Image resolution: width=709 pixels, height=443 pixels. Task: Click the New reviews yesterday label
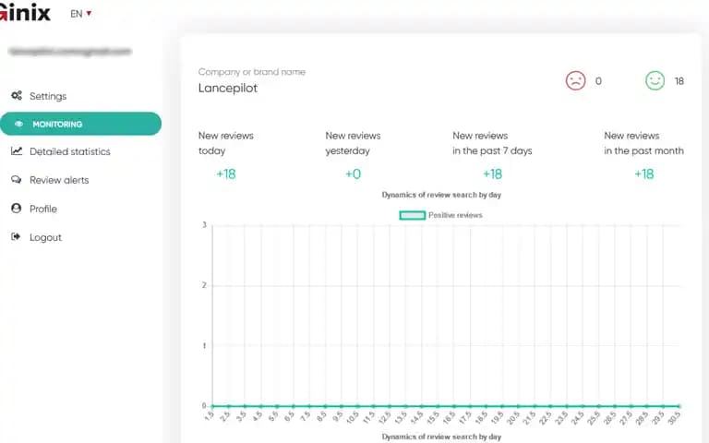tap(353, 143)
